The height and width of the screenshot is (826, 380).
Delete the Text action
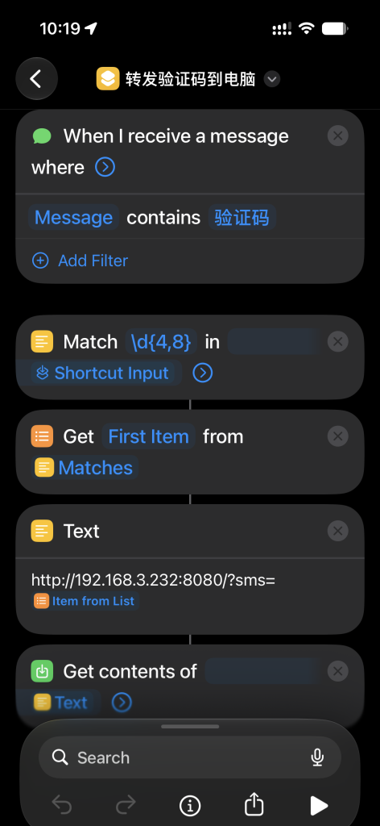pos(337,531)
